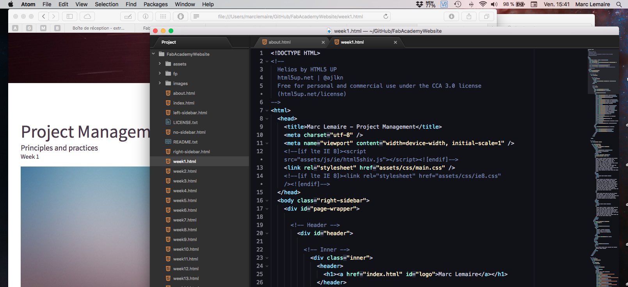
Task: Open the Find menu
Action: point(131,4)
